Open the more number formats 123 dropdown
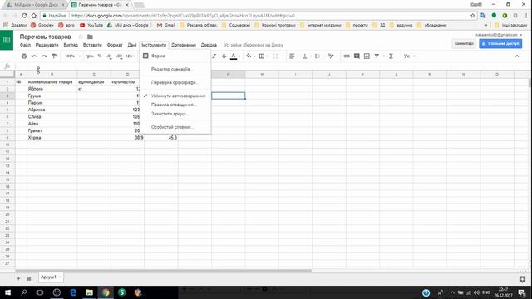 pyautogui.click(x=131, y=56)
